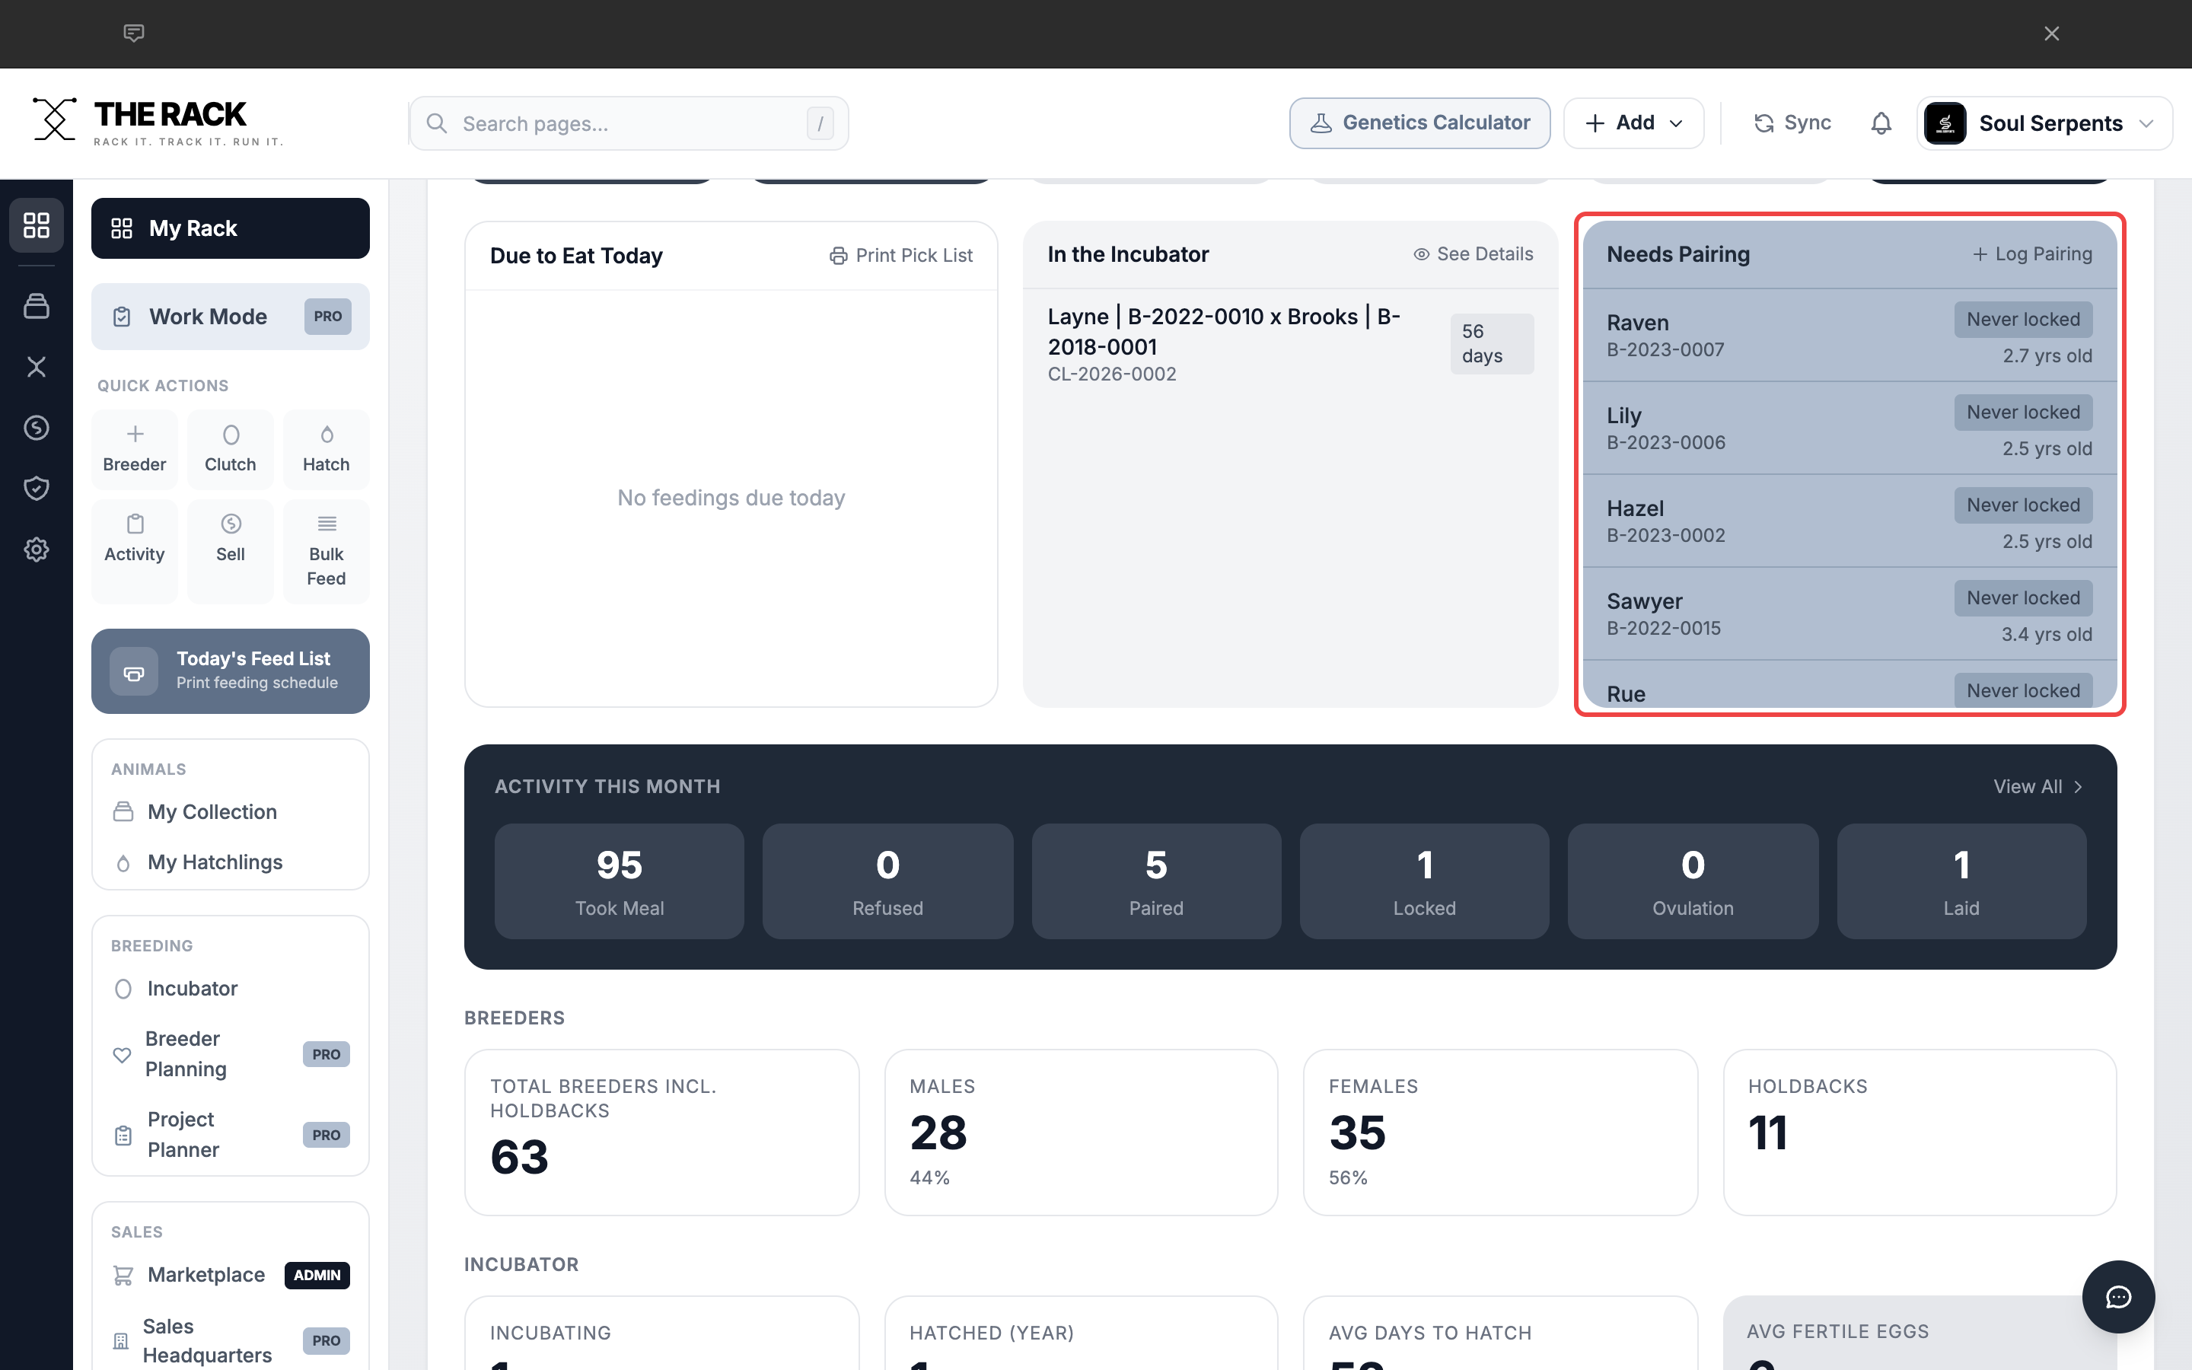Click the magnifier icon in search box
This screenshot has height=1370, width=2192.
pos(437,123)
